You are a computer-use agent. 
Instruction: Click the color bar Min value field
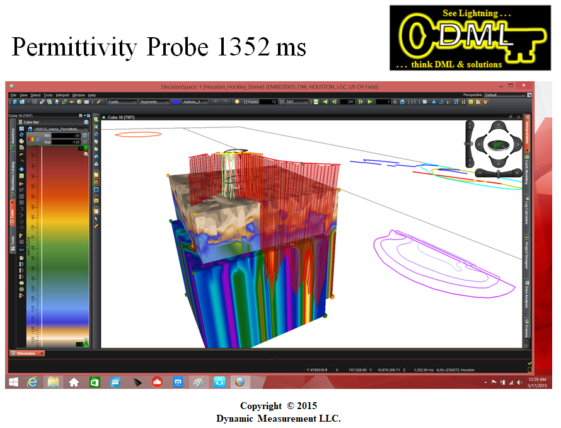tap(66, 136)
